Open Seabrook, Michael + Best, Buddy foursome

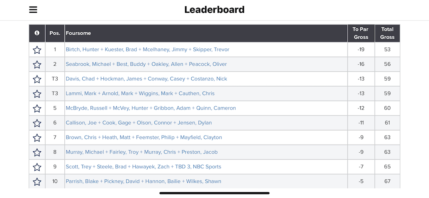coord(146,64)
